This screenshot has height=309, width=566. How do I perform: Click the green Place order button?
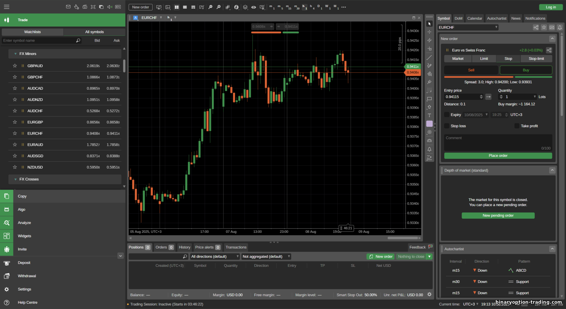(x=498, y=156)
